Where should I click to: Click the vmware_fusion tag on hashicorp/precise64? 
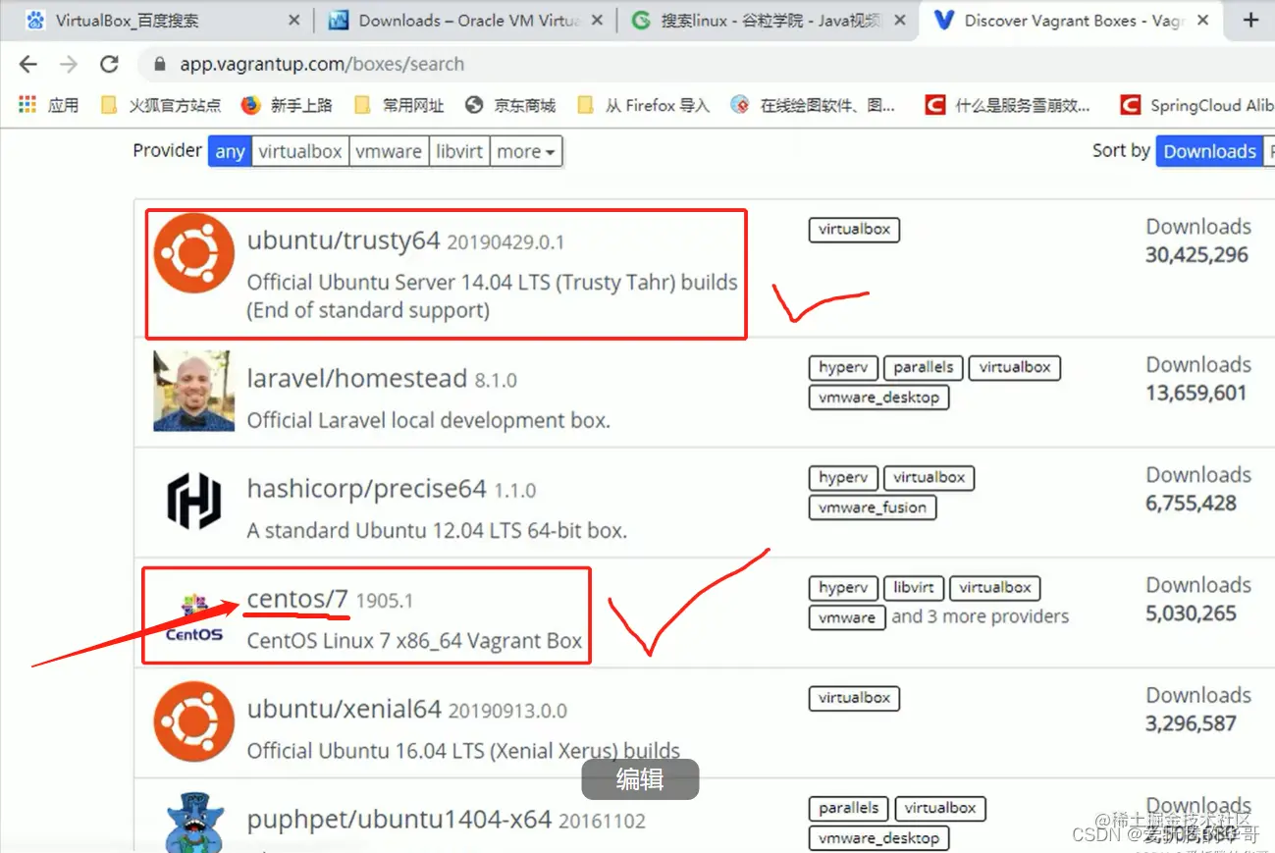point(872,507)
